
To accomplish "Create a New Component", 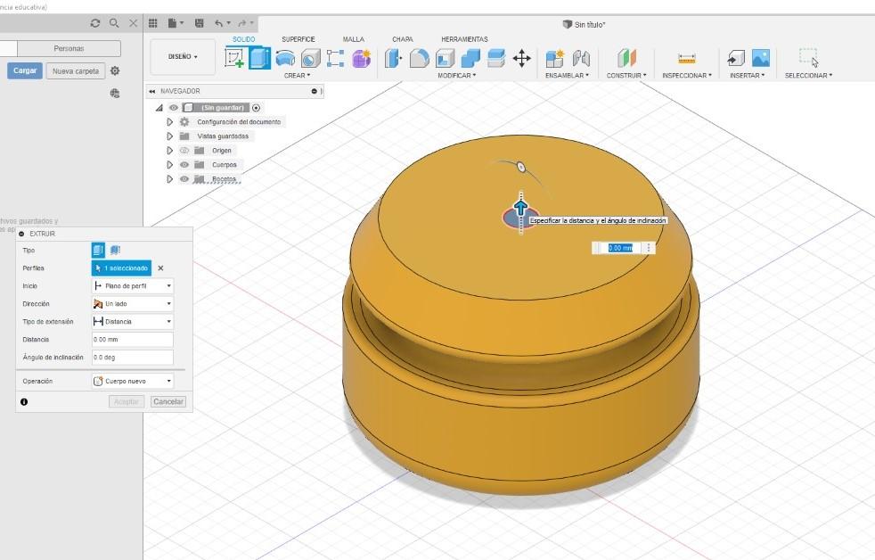I will [x=555, y=58].
